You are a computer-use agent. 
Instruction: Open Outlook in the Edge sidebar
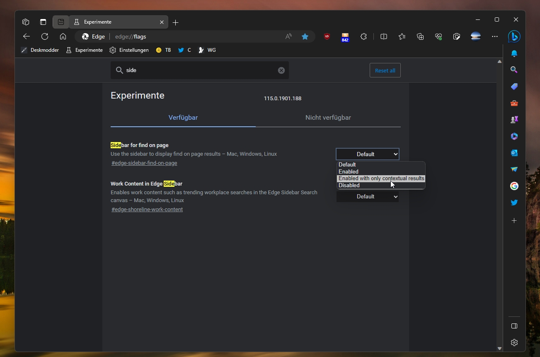514,153
